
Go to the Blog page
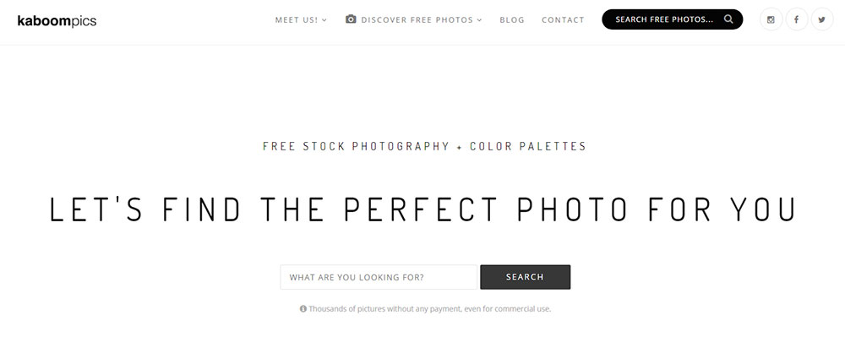(512, 20)
